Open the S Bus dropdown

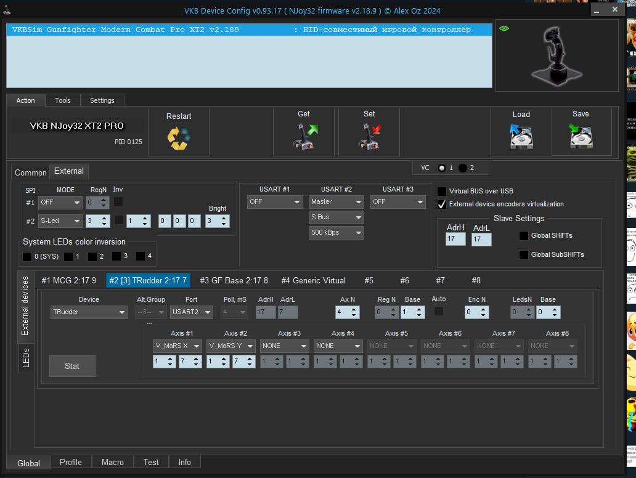pyautogui.click(x=336, y=217)
